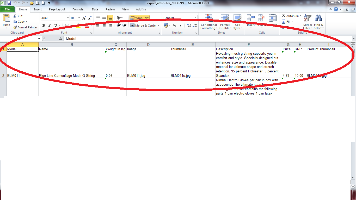Toggle Center horizontal alignment
This screenshot has width=356, height=200.
coord(104,26)
